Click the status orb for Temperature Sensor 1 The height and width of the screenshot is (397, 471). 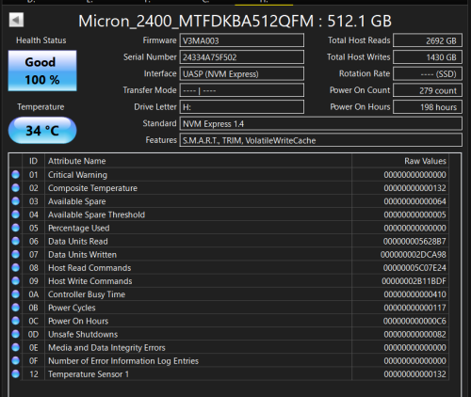pos(15,374)
